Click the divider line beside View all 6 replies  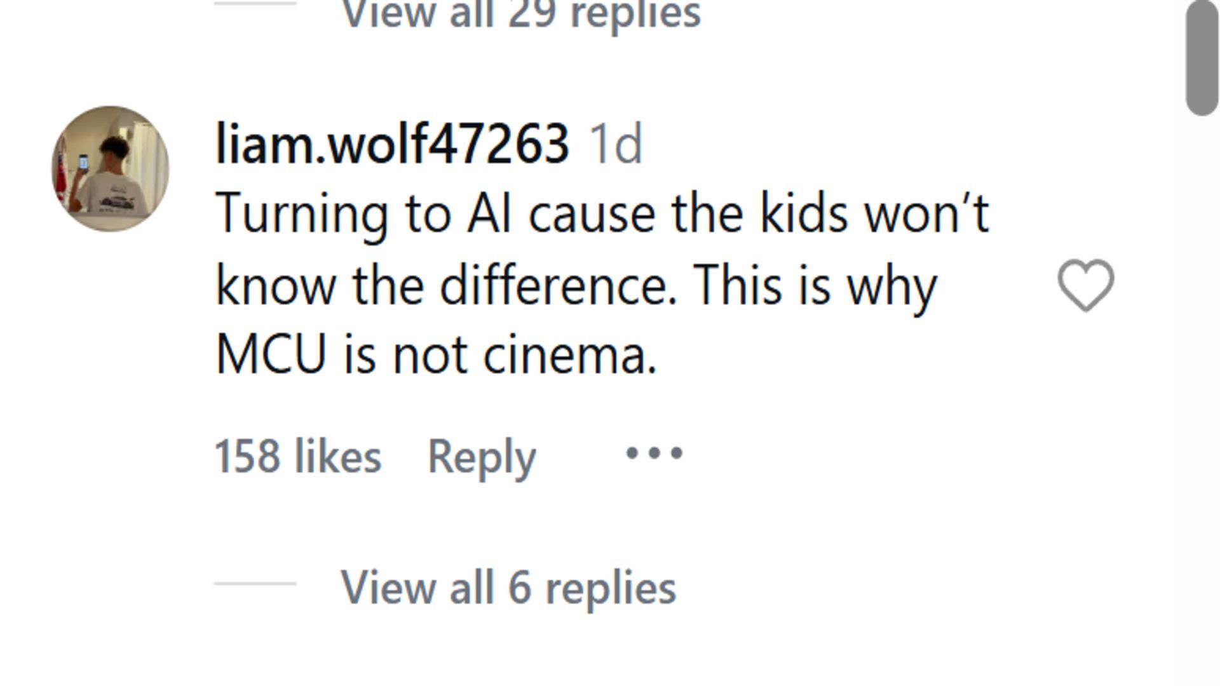pos(255,583)
